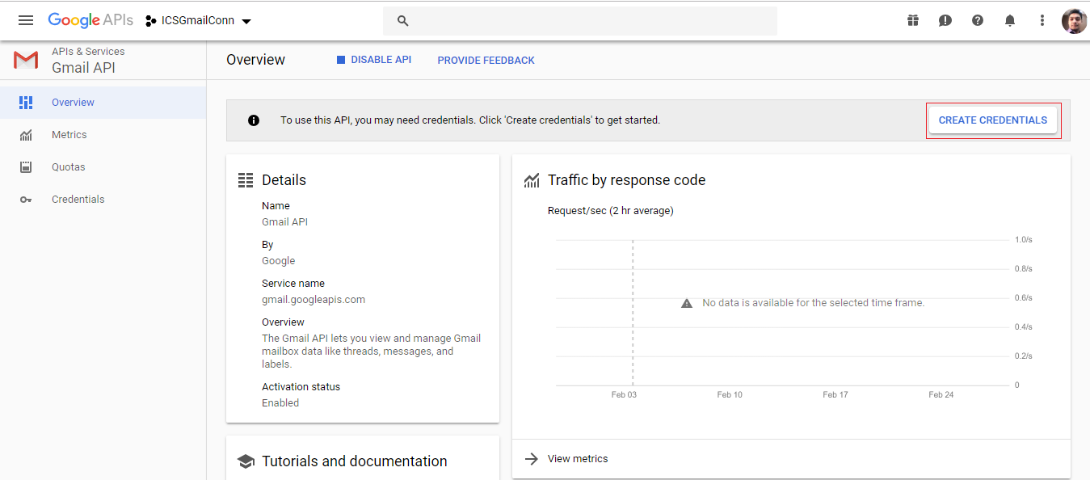This screenshot has height=480, width=1090.
Task: Click the CREATE CREDENTIALS button
Action: click(993, 120)
